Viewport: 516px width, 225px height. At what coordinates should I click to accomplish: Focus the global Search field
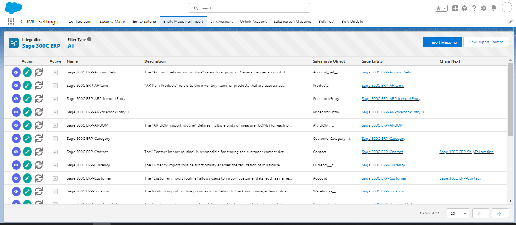point(249,8)
